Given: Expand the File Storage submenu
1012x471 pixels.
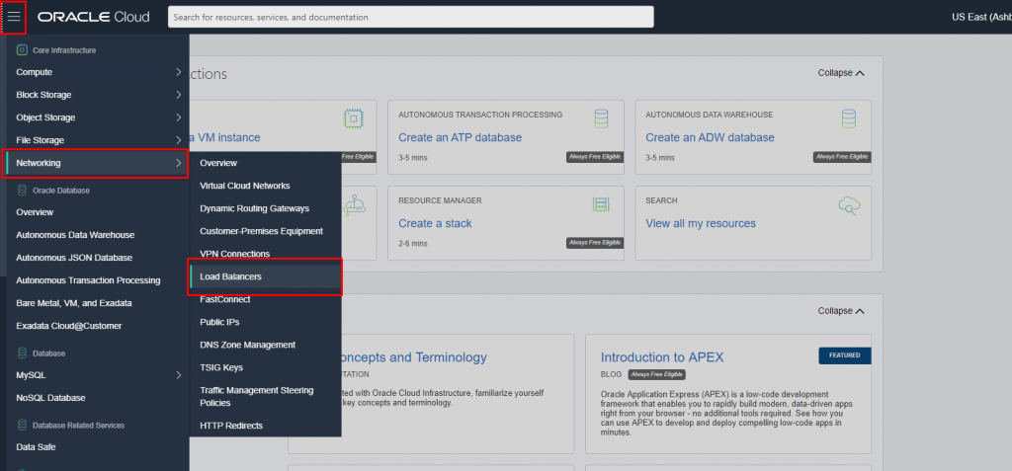Looking at the screenshot, I should (179, 140).
